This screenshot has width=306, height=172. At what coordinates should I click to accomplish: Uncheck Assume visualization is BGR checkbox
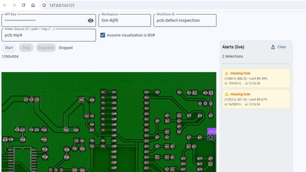(x=102, y=35)
